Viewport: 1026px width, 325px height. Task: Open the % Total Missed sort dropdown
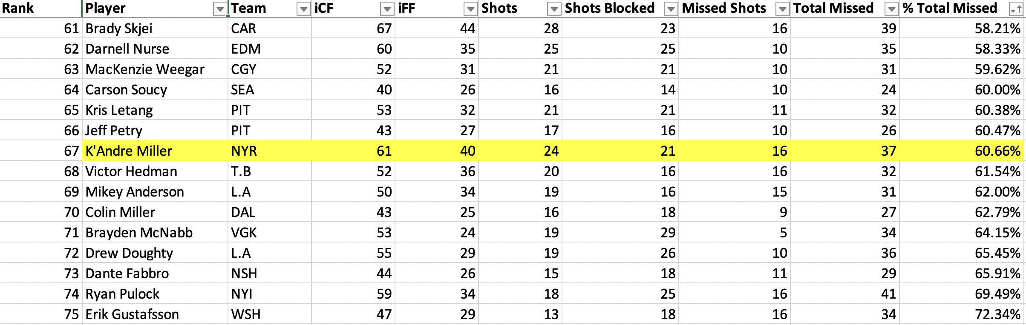(x=1016, y=9)
